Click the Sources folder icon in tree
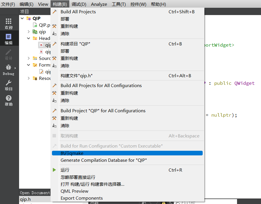 (x=35, y=58)
